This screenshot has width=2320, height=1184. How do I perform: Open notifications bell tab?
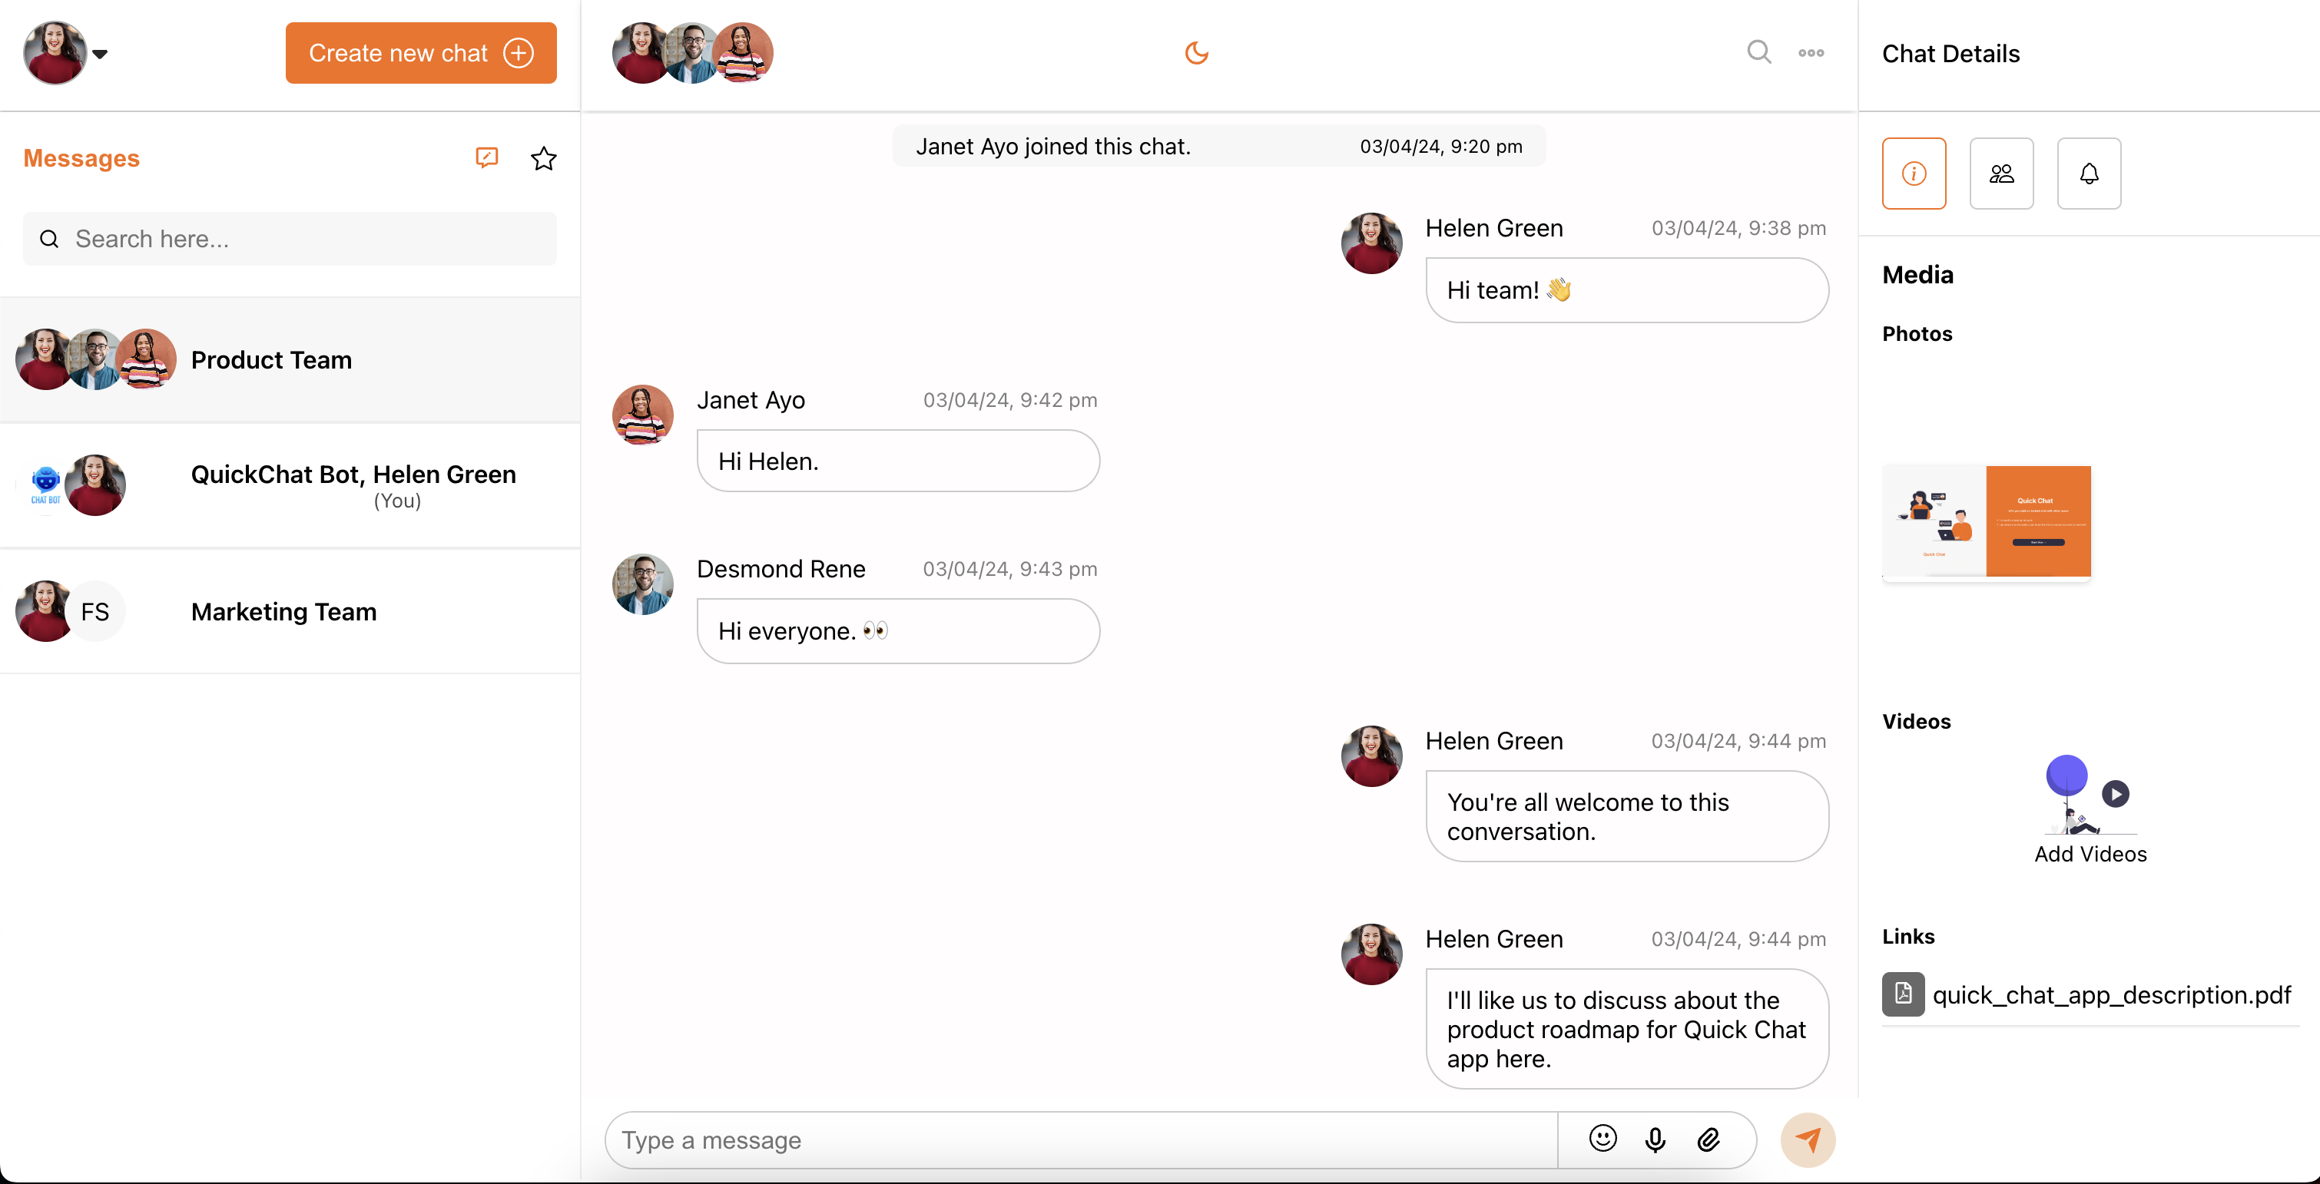[2088, 174]
